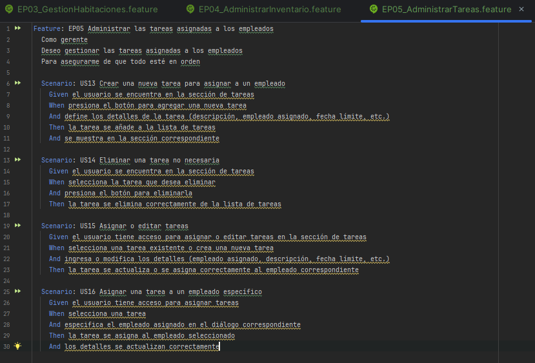This screenshot has height=363, width=535.
Task: Click 'se muestra en la sección correspondiente'
Action: [142, 139]
